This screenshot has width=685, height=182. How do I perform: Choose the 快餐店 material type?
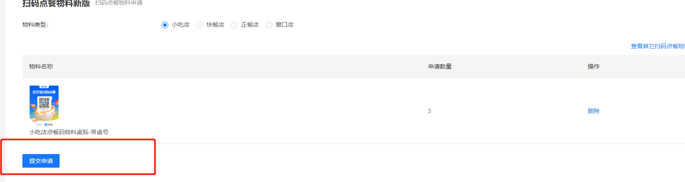(x=200, y=25)
